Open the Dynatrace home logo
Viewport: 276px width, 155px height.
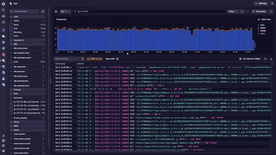(3, 4)
